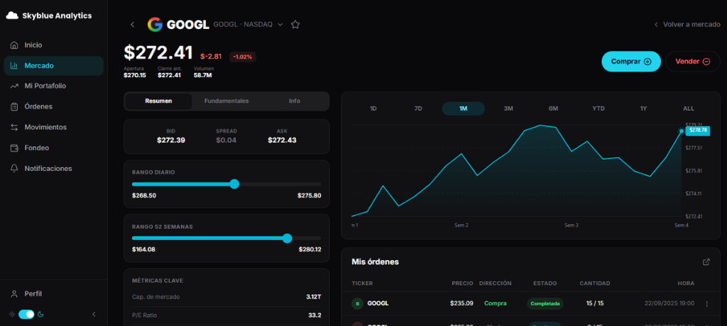Click the BID value $272.39
727x326 pixels.
point(171,140)
